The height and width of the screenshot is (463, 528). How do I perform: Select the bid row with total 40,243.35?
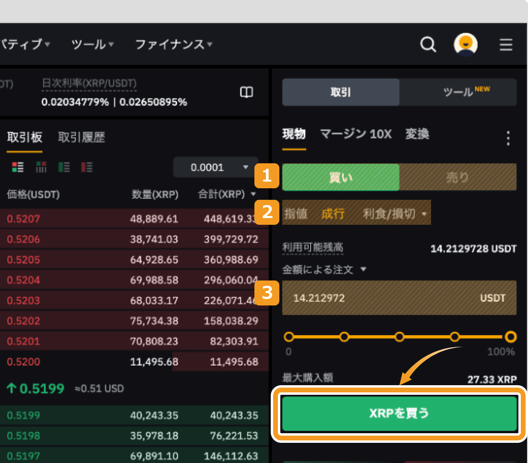134,415
